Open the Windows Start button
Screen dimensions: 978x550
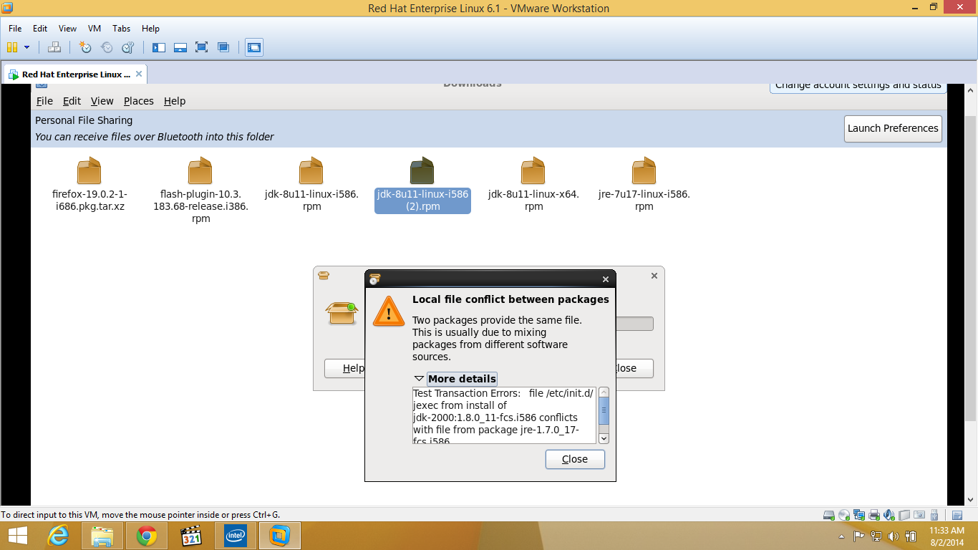coord(19,536)
